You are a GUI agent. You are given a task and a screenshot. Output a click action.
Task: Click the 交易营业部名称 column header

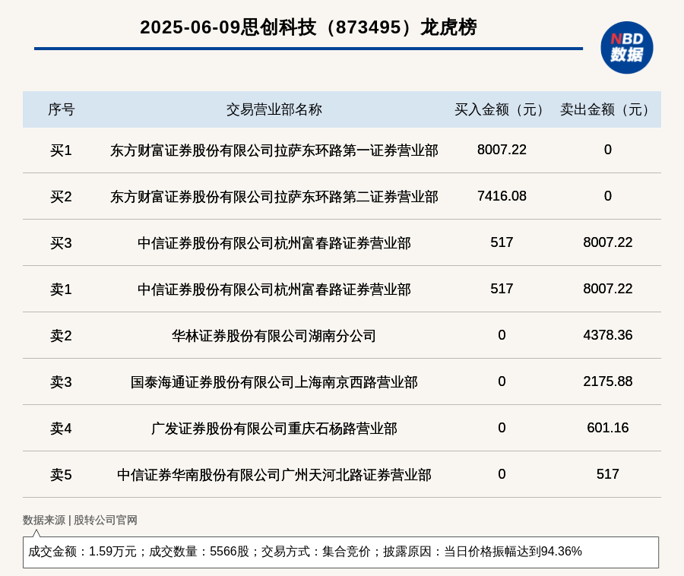tap(274, 109)
